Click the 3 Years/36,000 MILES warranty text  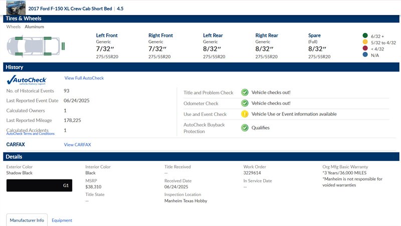344,172
